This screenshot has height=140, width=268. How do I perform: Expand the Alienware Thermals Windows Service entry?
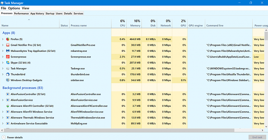point(3,117)
